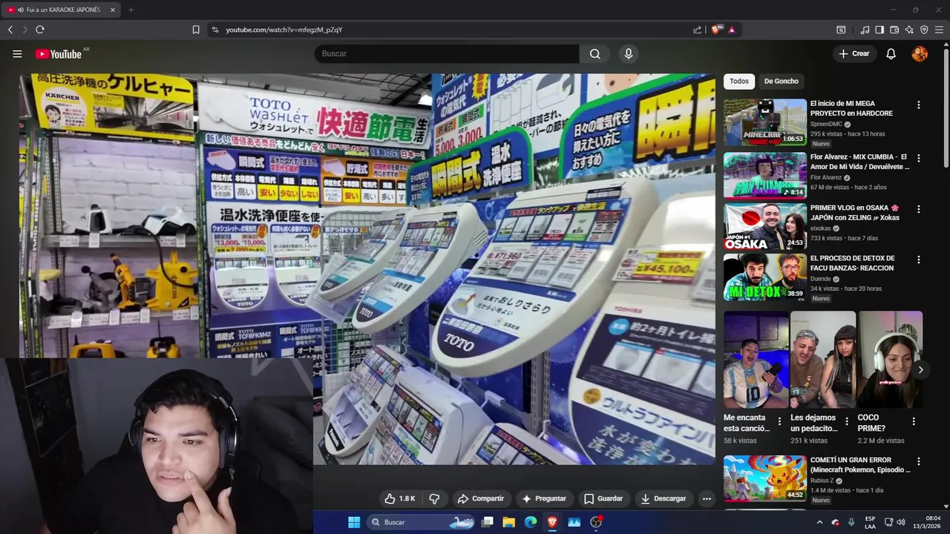Open Rubius Minecraft Pokemon thumbnail
Image resolution: width=950 pixels, height=534 pixels.
click(764, 478)
